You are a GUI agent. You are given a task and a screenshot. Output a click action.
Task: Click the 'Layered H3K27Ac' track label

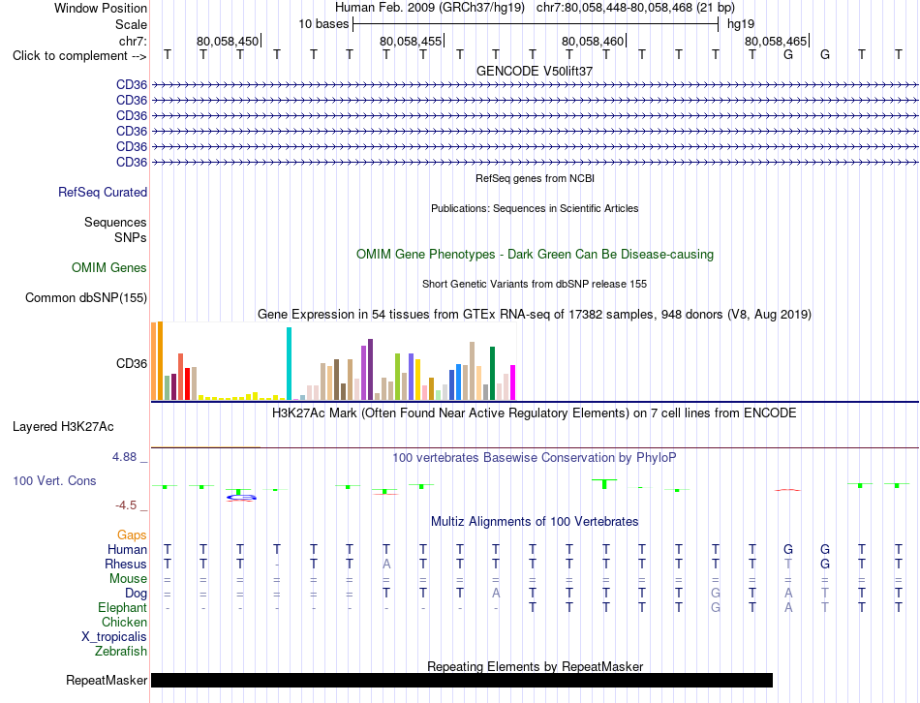tap(63, 427)
